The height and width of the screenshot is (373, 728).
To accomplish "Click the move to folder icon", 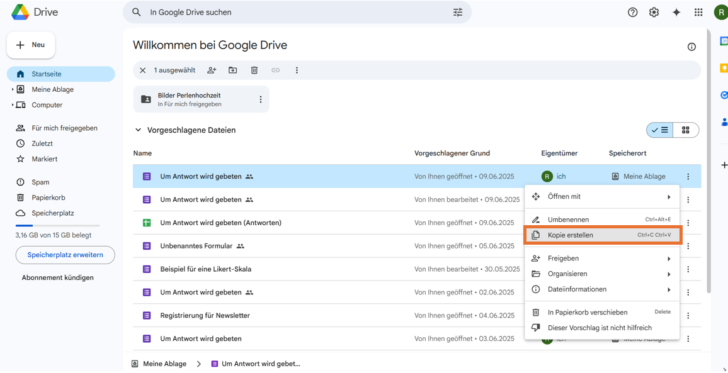I will click(x=233, y=70).
